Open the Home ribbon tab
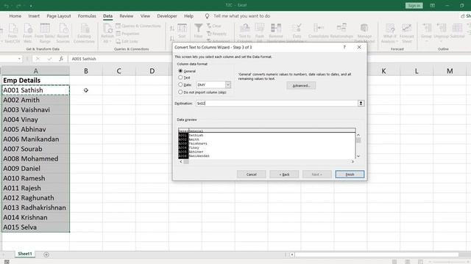This screenshot has height=264, width=471. [x=15, y=16]
